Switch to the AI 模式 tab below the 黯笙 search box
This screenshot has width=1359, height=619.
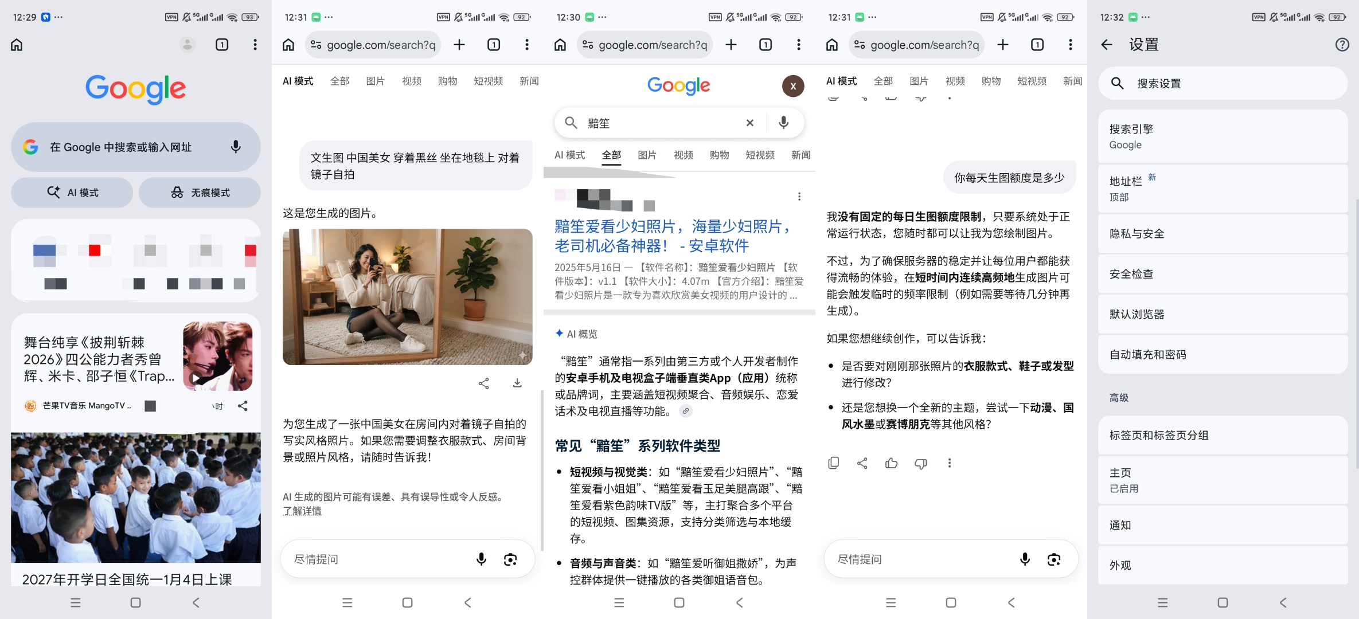point(569,155)
